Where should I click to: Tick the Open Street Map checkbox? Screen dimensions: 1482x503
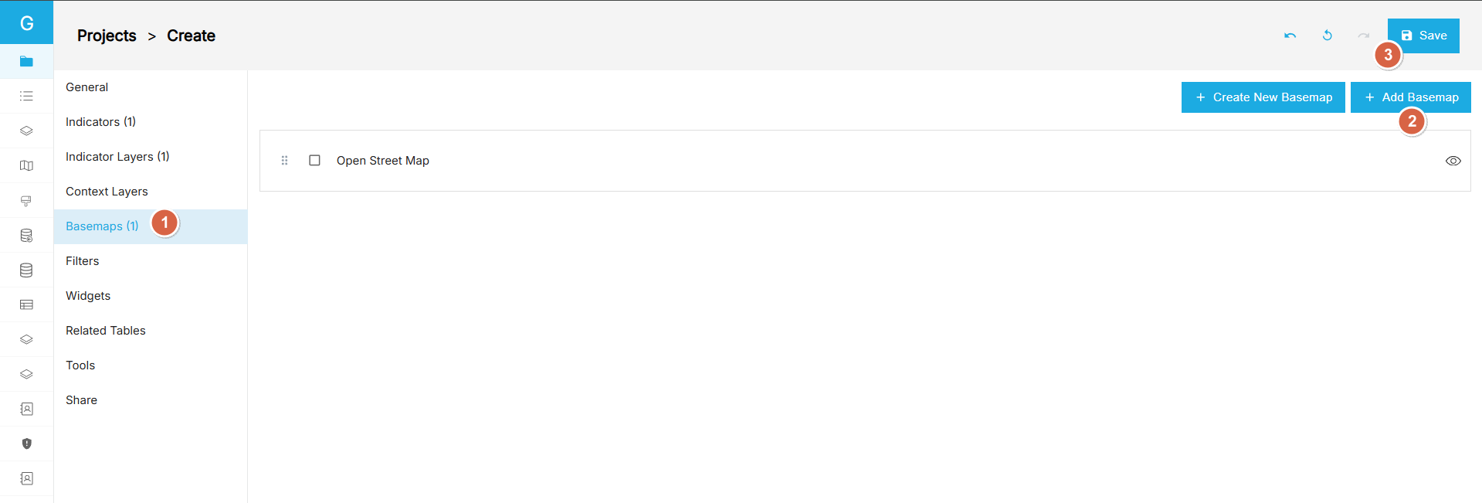(x=314, y=161)
